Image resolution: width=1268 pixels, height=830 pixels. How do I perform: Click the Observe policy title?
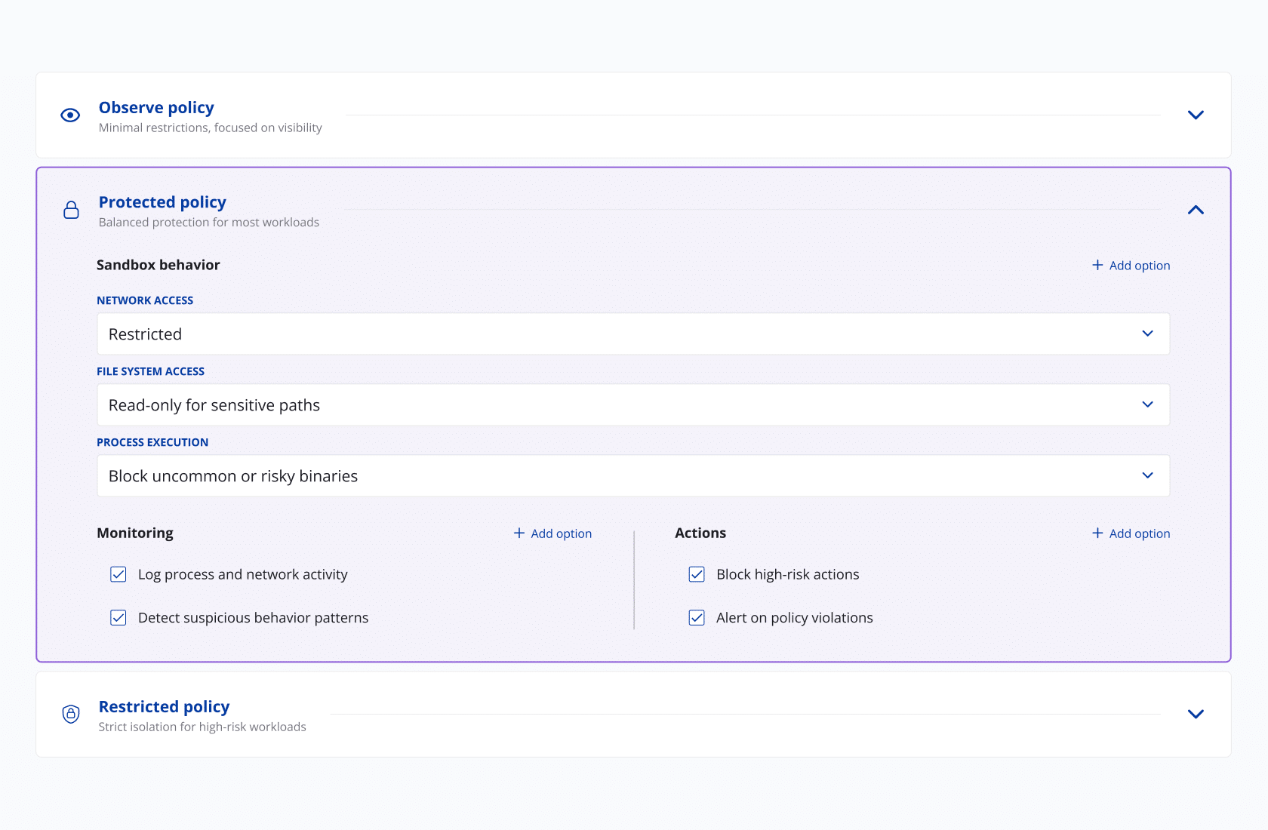coord(156,108)
